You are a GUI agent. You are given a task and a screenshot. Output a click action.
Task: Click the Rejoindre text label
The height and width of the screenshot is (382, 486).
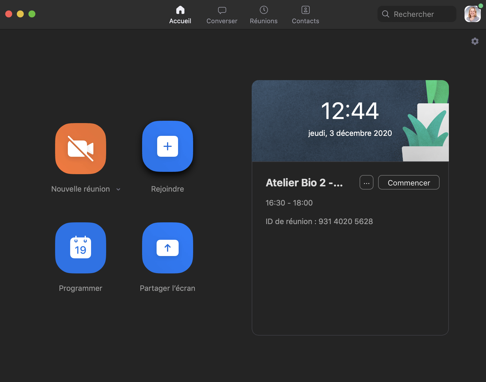coord(168,189)
